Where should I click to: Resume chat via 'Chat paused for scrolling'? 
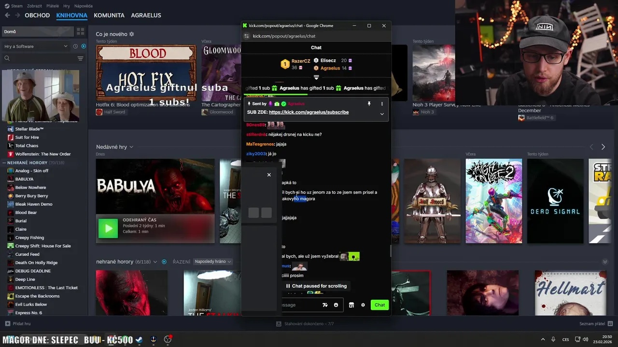[316, 286]
